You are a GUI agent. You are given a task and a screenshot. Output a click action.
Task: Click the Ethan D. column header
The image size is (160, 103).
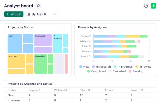85,90
